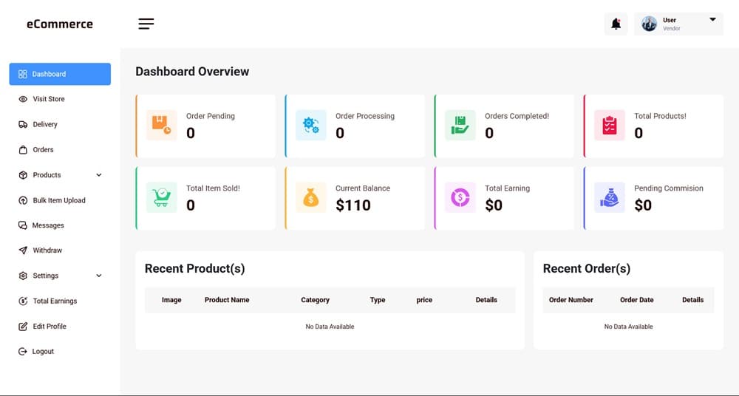Click the Delivery truck icon

23,125
